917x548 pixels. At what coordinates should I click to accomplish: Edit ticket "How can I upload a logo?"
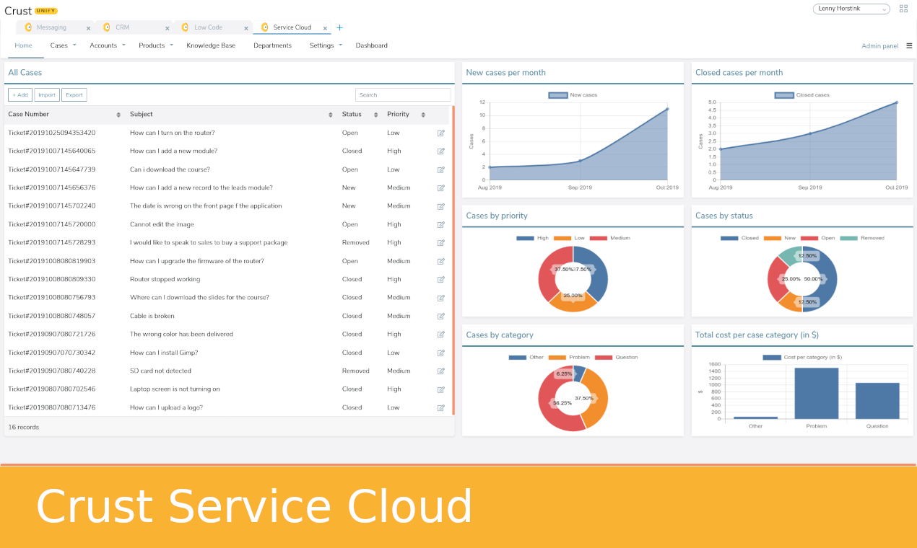(440, 407)
